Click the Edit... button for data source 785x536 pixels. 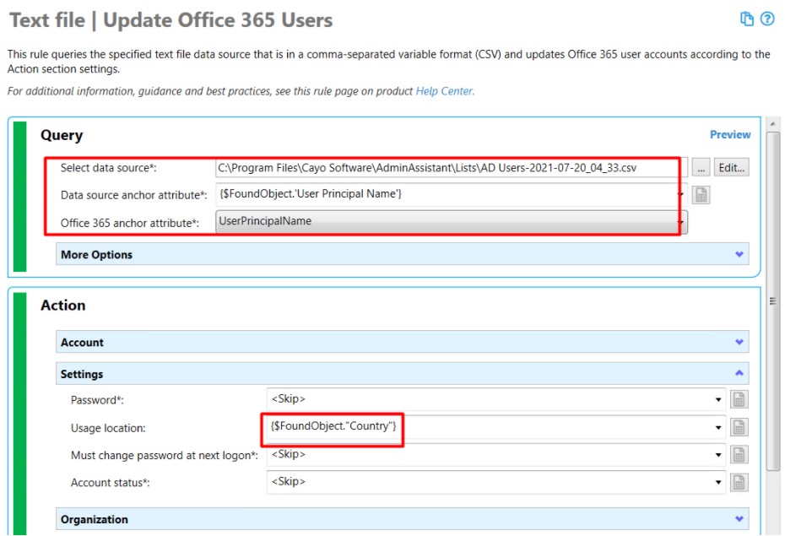pos(732,168)
